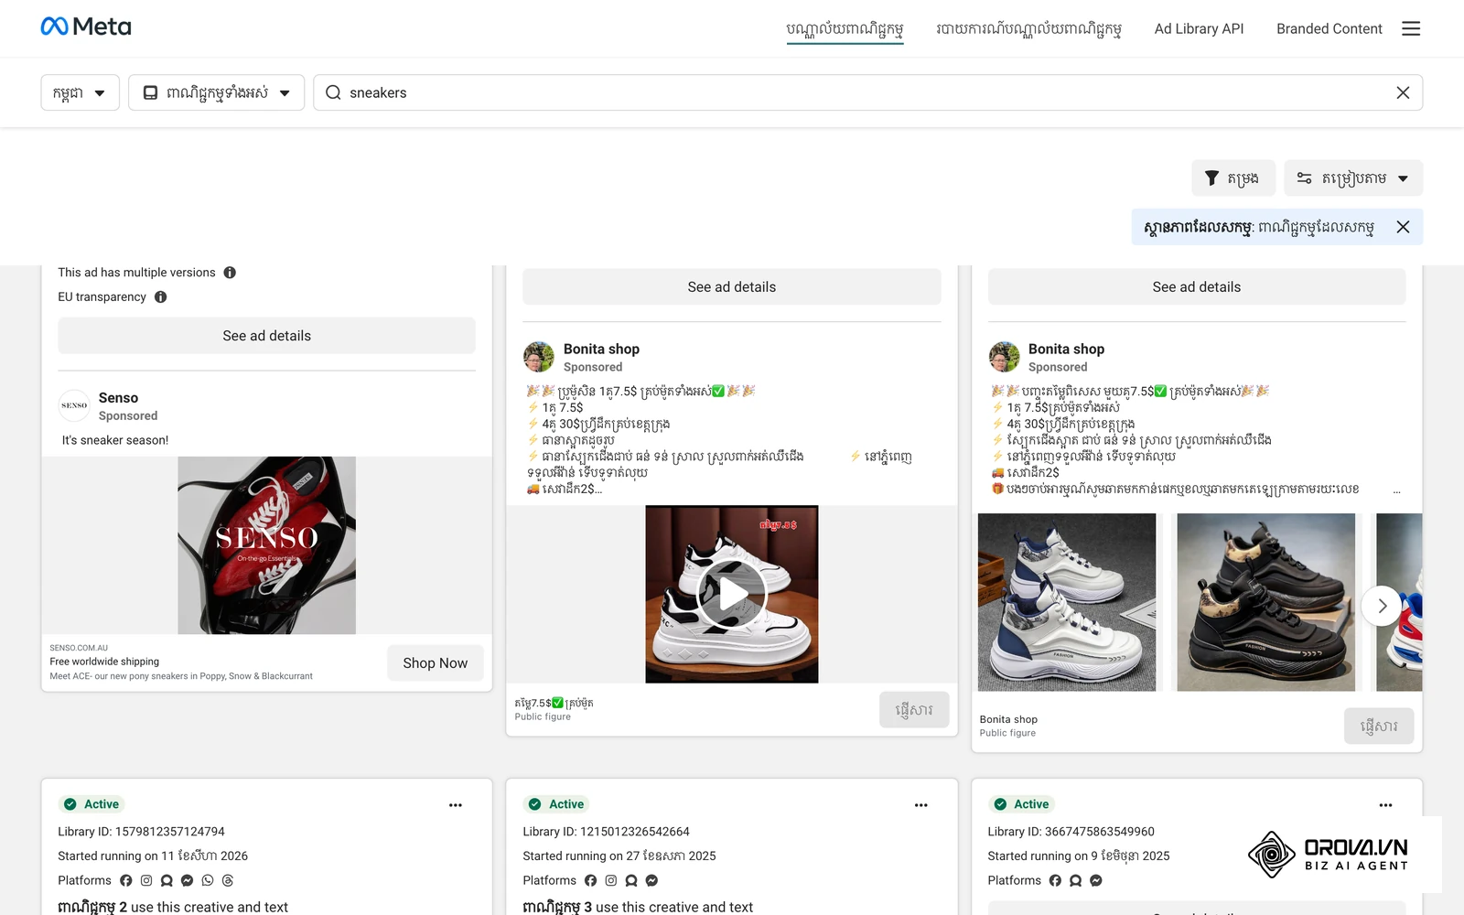
Task: Click the SENSO.COM.AU link text
Action: coord(79,648)
